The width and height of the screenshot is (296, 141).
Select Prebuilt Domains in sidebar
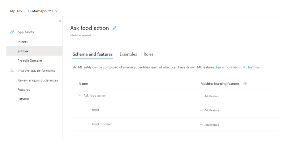pyautogui.click(x=30, y=61)
